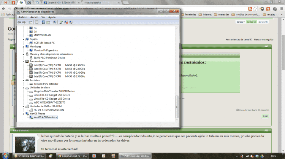Screen dimensions: 285x159
Task: Open the internet bookmark folder
Action: click(205, 14)
